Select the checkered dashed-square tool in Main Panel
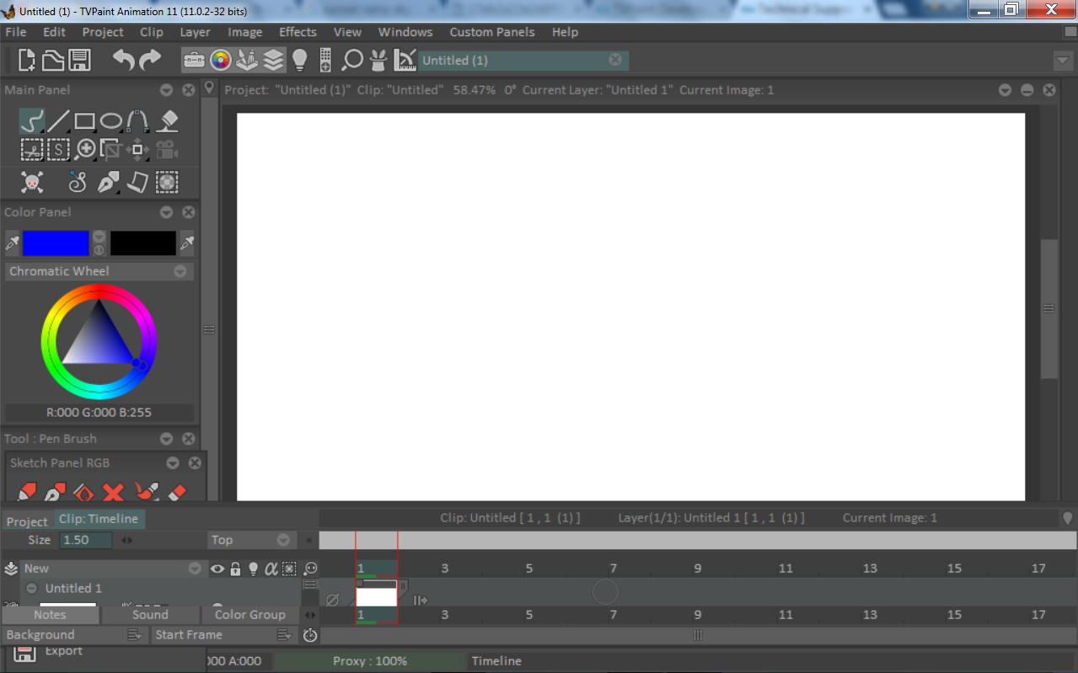This screenshot has width=1078, height=673. click(167, 181)
